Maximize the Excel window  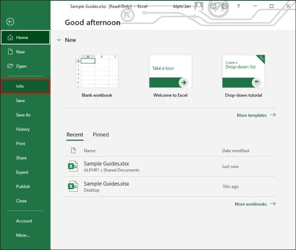point(272,6)
